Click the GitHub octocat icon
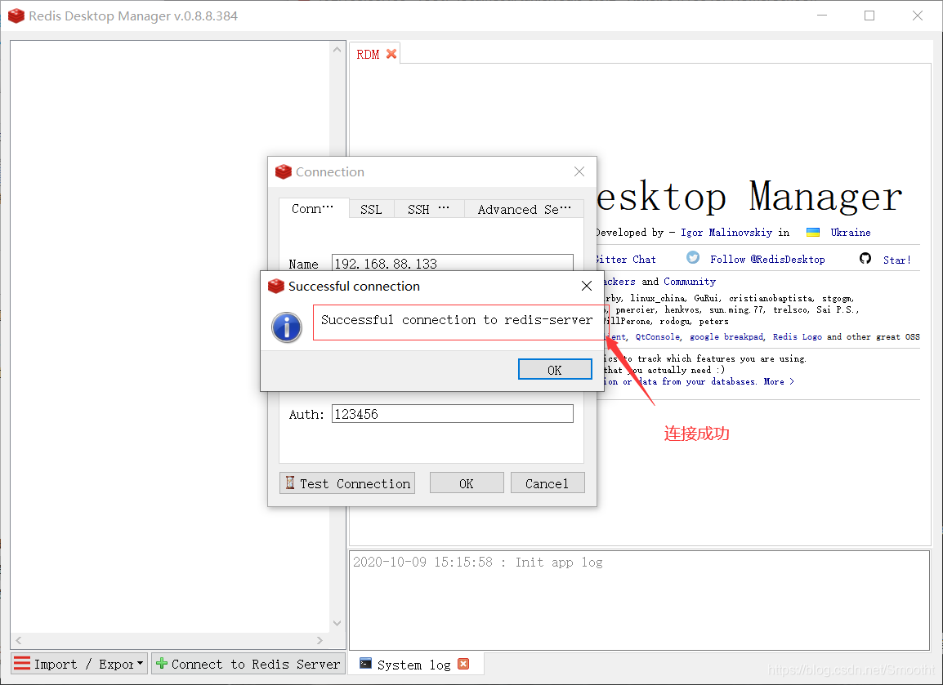 pyautogui.click(x=865, y=258)
